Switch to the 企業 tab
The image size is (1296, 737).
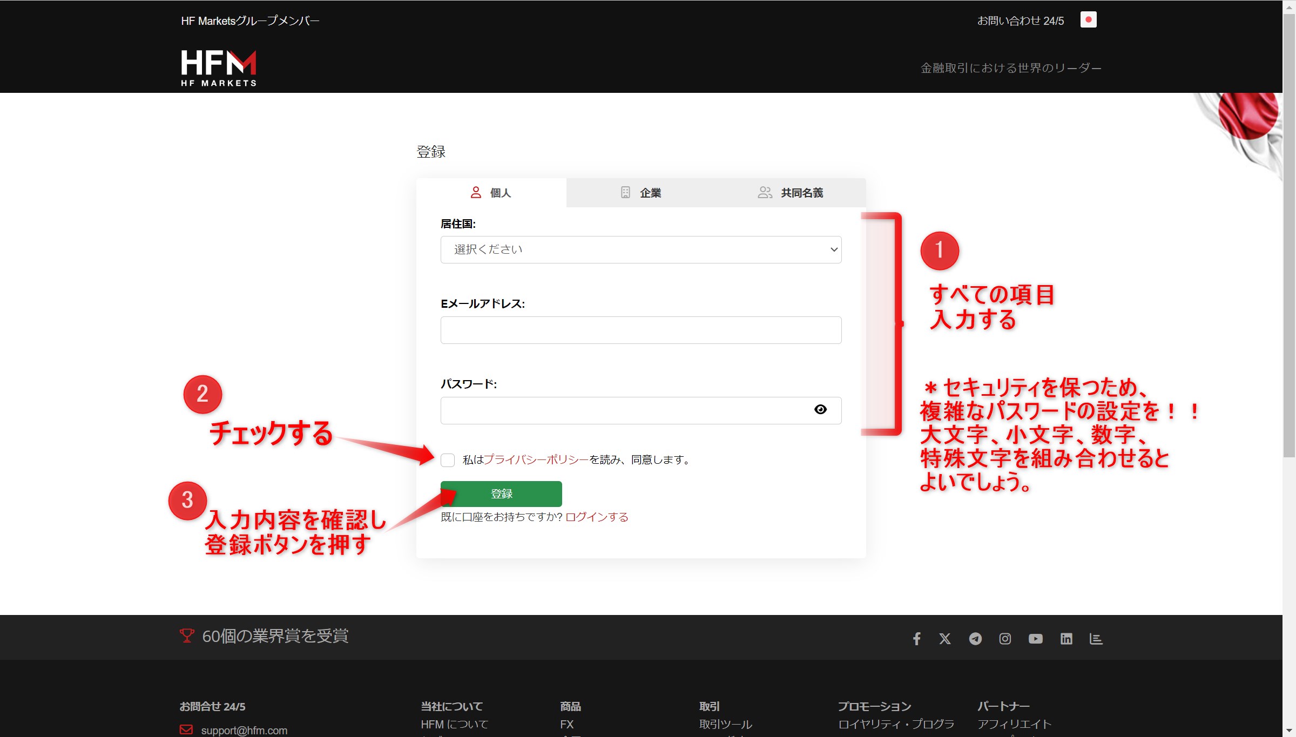tap(640, 193)
